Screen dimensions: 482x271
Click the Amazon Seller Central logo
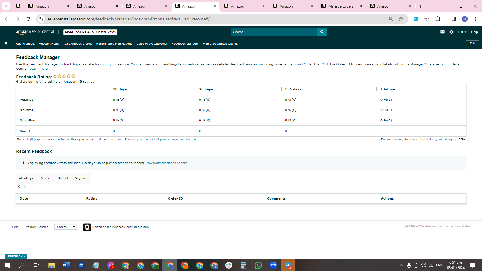[35, 32]
